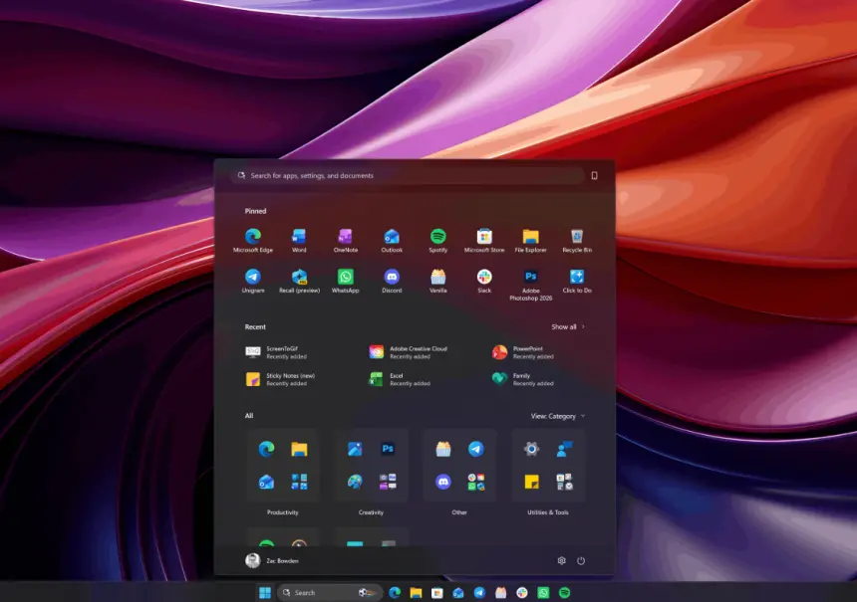The height and width of the screenshot is (602, 857).
Task: Open File Explorer from the Pinned section
Action: pos(531,240)
